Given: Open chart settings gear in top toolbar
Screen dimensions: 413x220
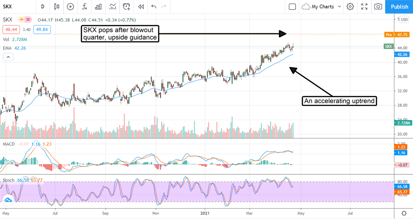Looking at the screenshot, I should tap(350, 7).
